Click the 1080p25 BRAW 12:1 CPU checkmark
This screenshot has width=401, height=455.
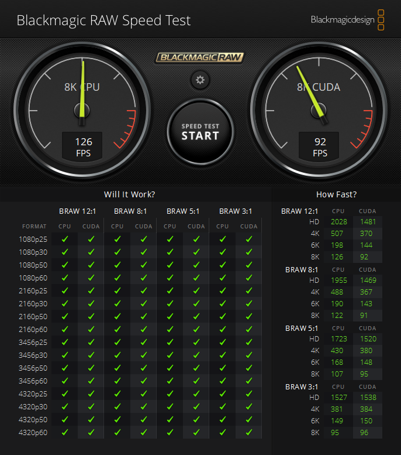(x=65, y=239)
